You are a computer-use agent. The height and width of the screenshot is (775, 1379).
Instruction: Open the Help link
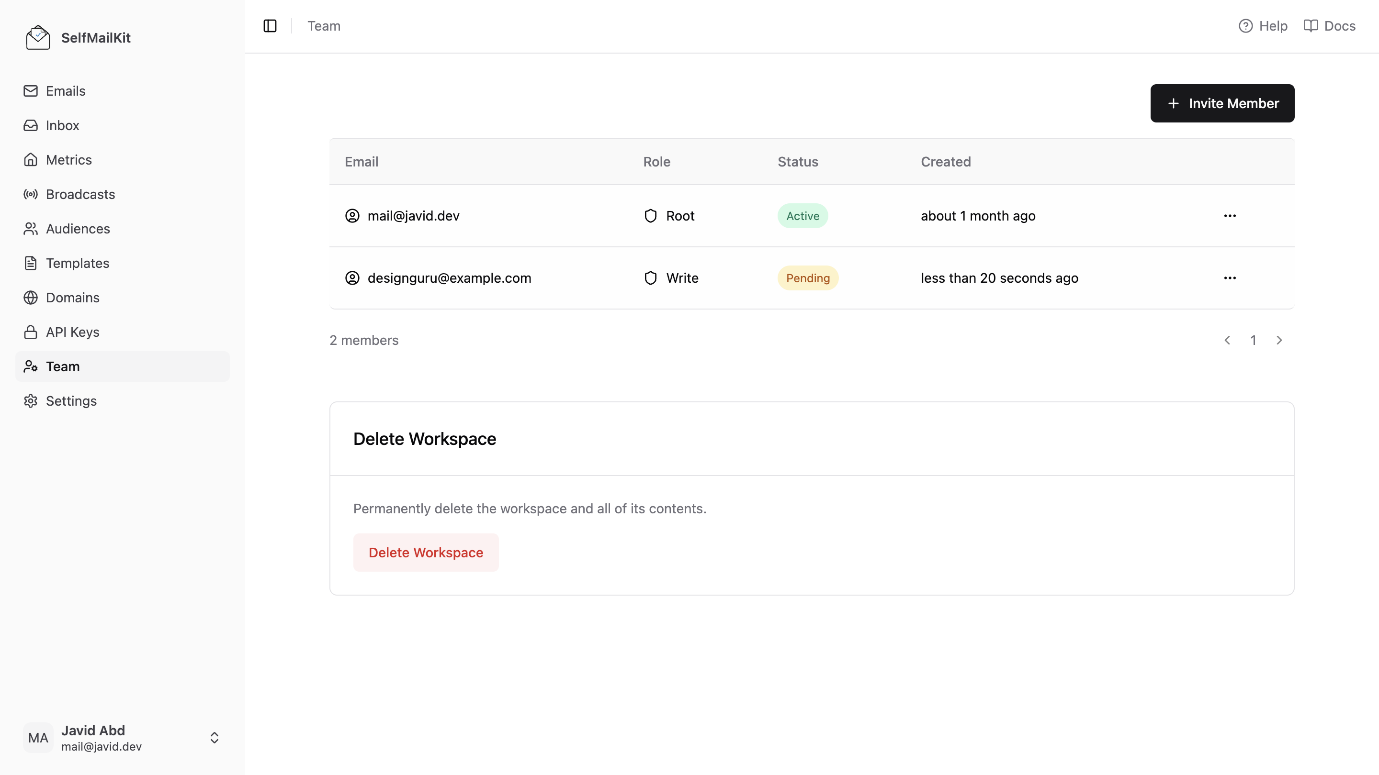[x=1263, y=26]
